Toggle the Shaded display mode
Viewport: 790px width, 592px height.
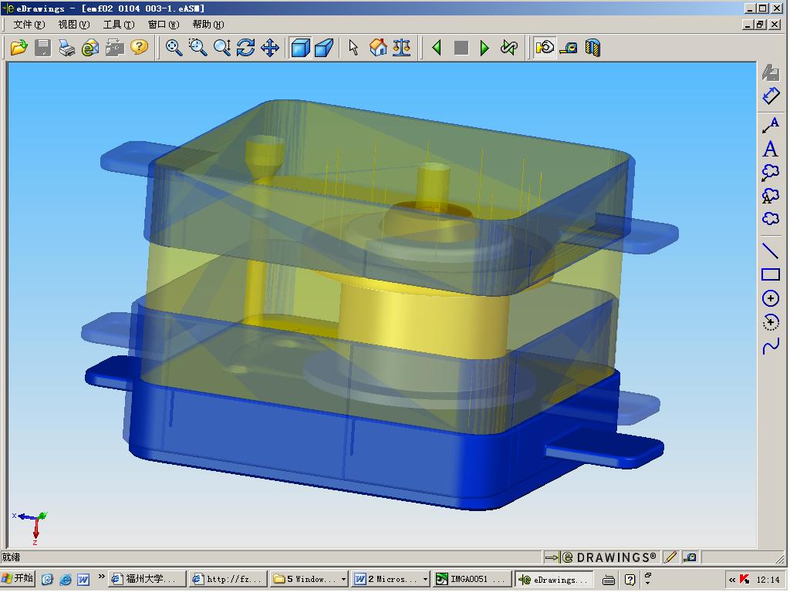point(300,48)
